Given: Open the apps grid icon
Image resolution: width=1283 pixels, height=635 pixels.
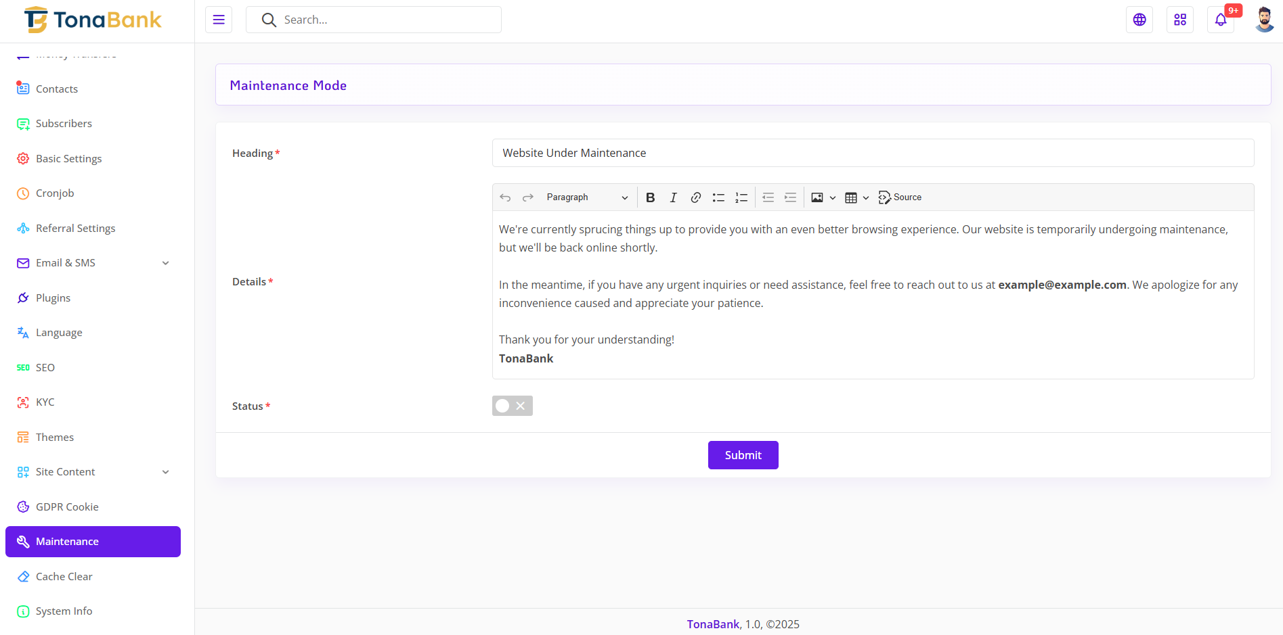Looking at the screenshot, I should point(1180,20).
